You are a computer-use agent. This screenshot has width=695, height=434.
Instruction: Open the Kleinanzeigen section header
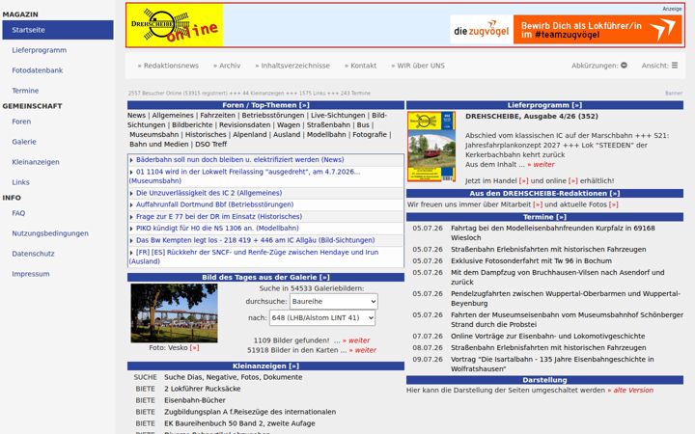tap(265, 366)
